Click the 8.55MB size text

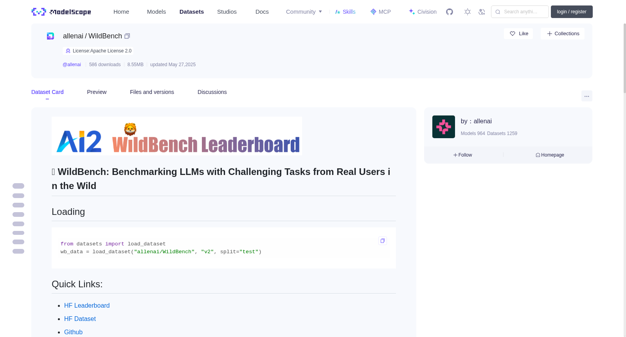pyautogui.click(x=135, y=65)
